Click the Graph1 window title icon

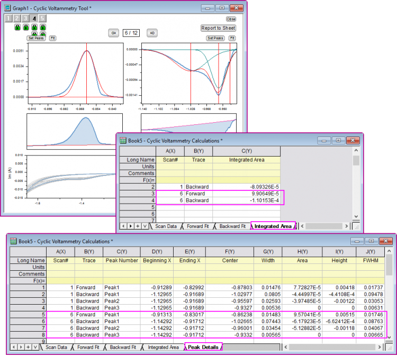8,8
